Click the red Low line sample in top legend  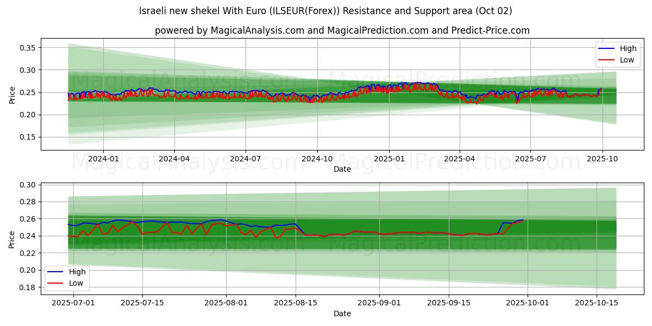click(607, 60)
